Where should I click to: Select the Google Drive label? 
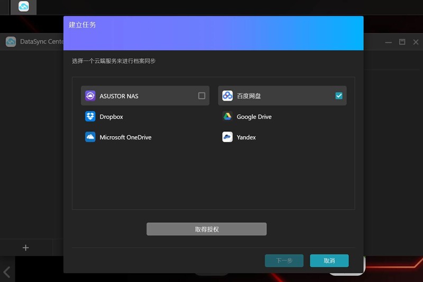click(254, 117)
